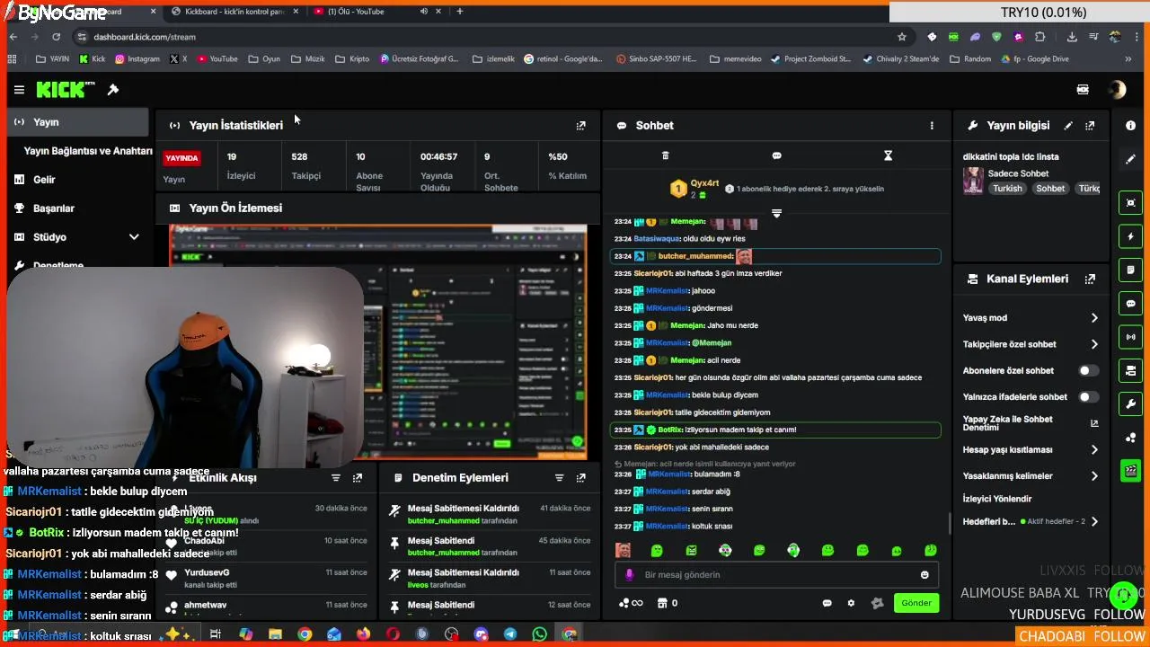Click the wrench icon in the right sidebar

[x=1130, y=403]
